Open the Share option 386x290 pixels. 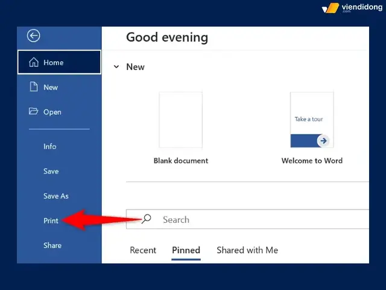(52, 245)
